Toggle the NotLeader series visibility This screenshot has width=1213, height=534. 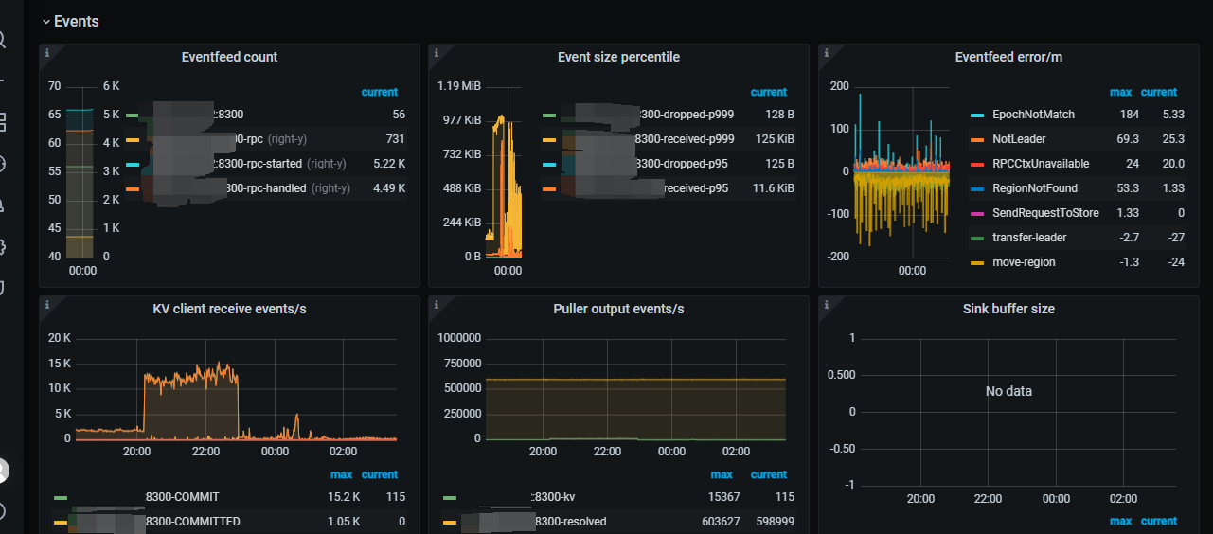point(1018,139)
